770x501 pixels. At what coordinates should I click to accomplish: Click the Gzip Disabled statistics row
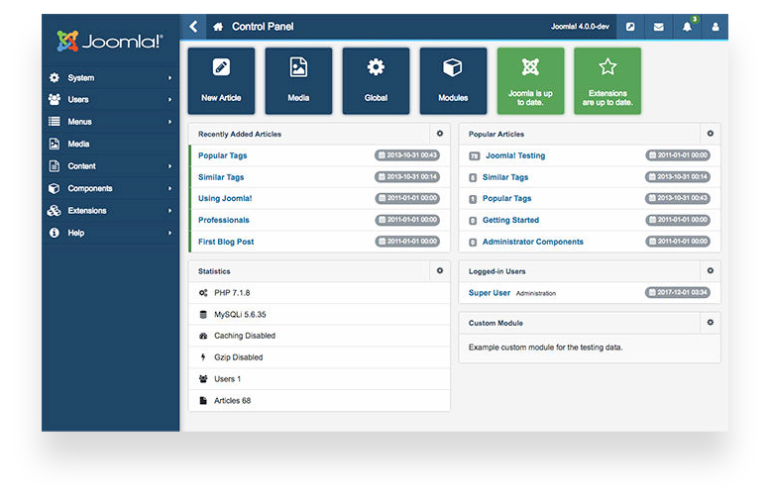click(x=319, y=357)
